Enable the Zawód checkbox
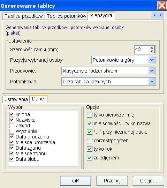 [x=12, y=126]
